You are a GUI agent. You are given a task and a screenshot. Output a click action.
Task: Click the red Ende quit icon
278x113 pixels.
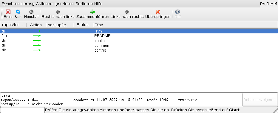(x=8, y=12)
